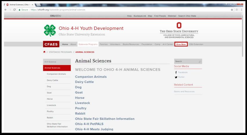Open the Books/Resources navigation item

pyautogui.click(x=131, y=44)
